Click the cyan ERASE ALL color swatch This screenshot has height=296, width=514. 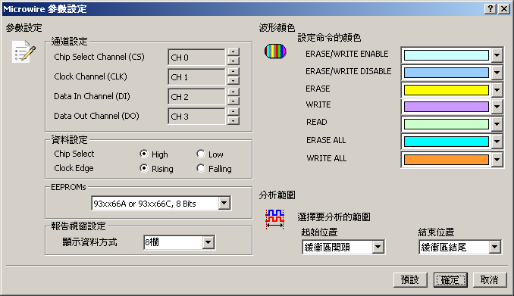(x=447, y=142)
